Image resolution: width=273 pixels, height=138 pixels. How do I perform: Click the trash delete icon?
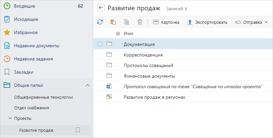click(140, 22)
